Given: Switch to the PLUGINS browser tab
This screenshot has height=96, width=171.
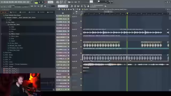Looking at the screenshot, I should coord(23,12).
